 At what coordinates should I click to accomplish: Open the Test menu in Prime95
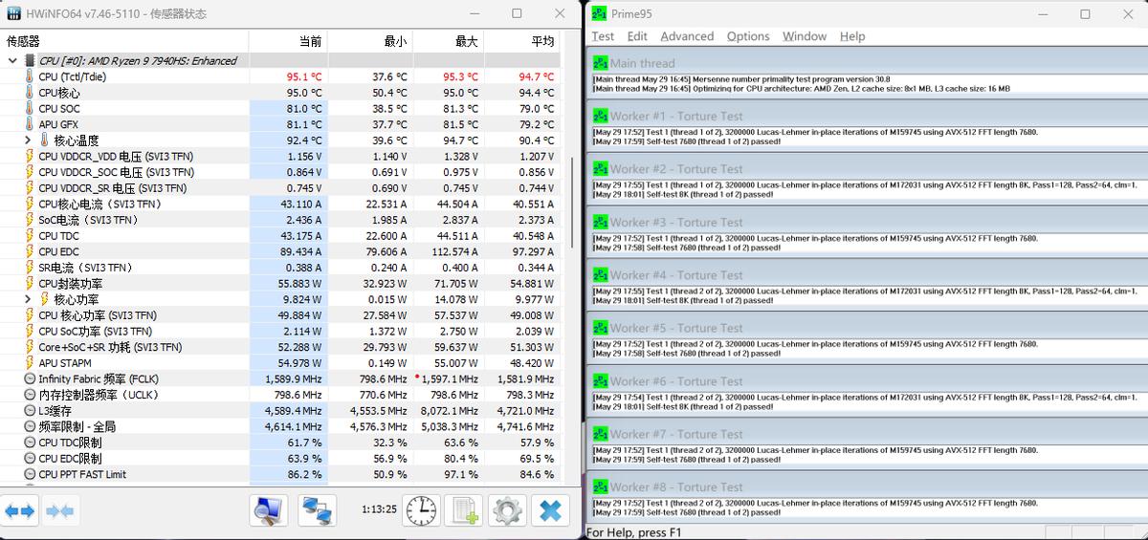click(x=603, y=36)
